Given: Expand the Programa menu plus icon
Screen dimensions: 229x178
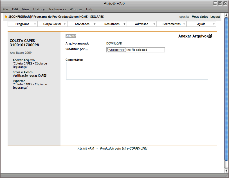Looking at the screenshot, I should tap(35, 24).
